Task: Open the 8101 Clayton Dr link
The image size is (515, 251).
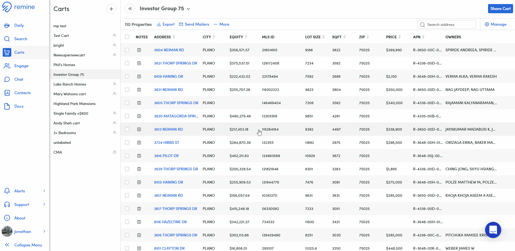Action: click(169, 248)
